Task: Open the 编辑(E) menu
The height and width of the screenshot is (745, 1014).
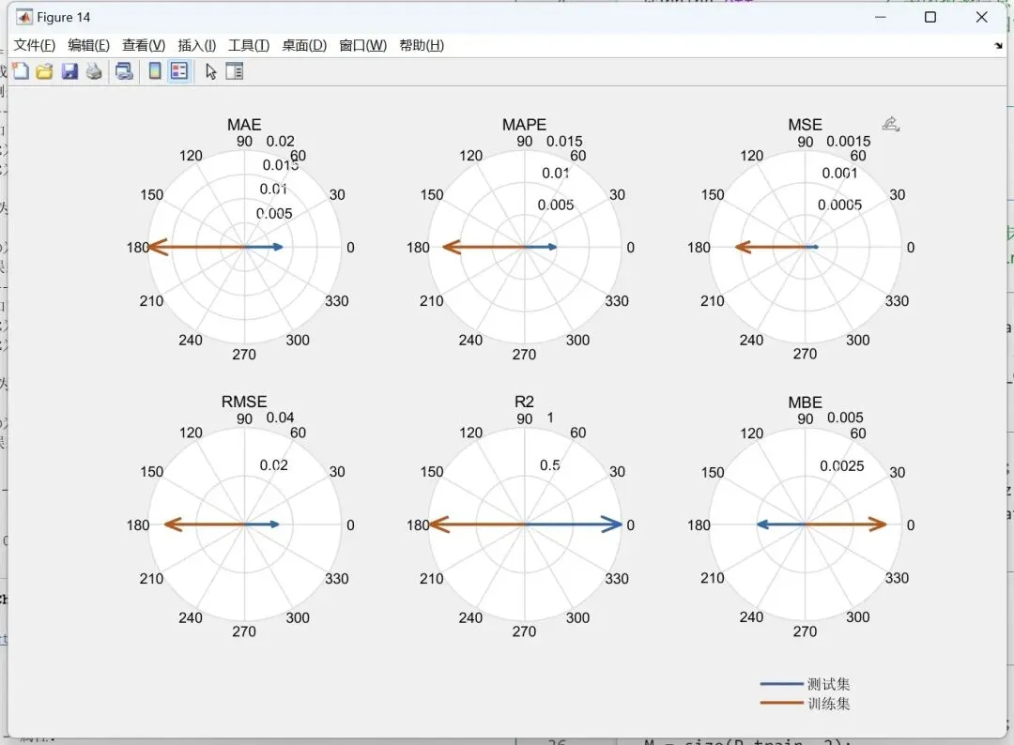Action: point(88,45)
